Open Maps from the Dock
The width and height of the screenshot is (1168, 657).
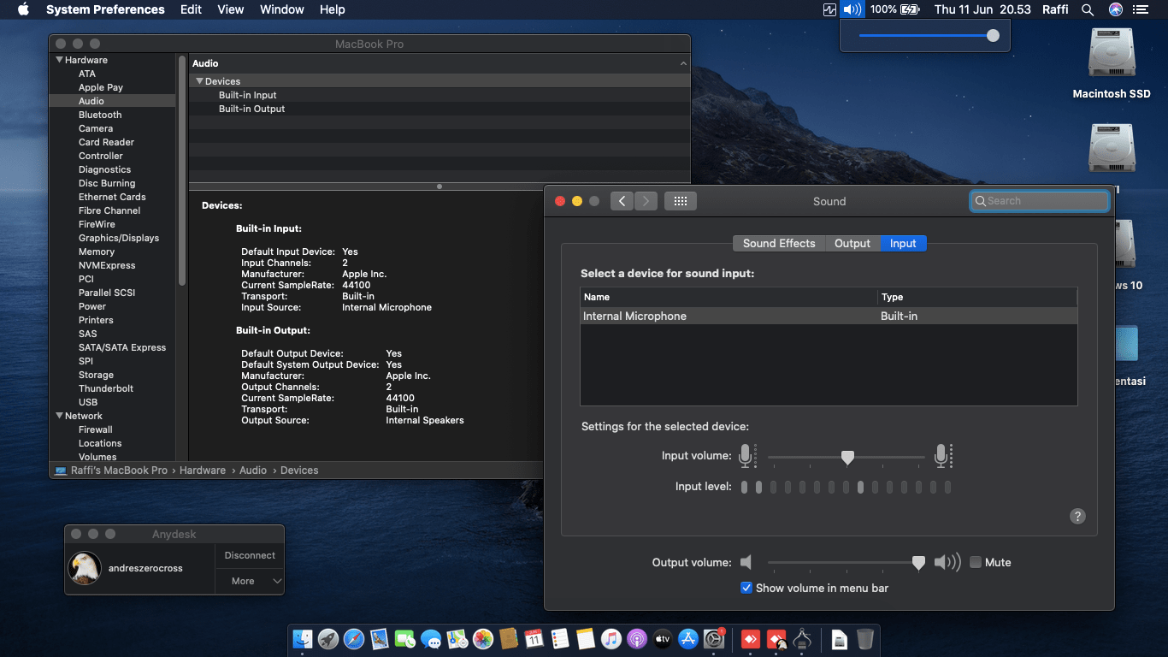coord(457,638)
